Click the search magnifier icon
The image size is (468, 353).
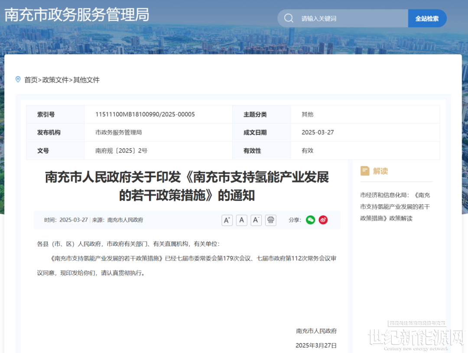[289, 18]
